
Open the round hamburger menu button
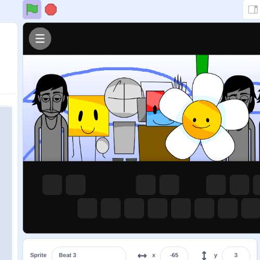(40, 38)
